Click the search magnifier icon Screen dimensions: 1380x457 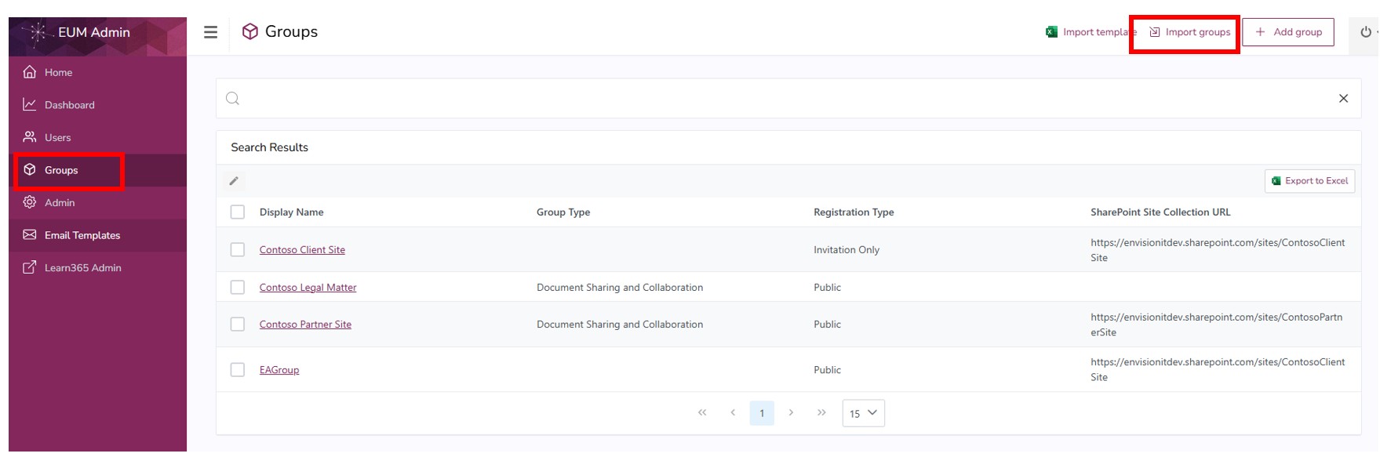233,99
